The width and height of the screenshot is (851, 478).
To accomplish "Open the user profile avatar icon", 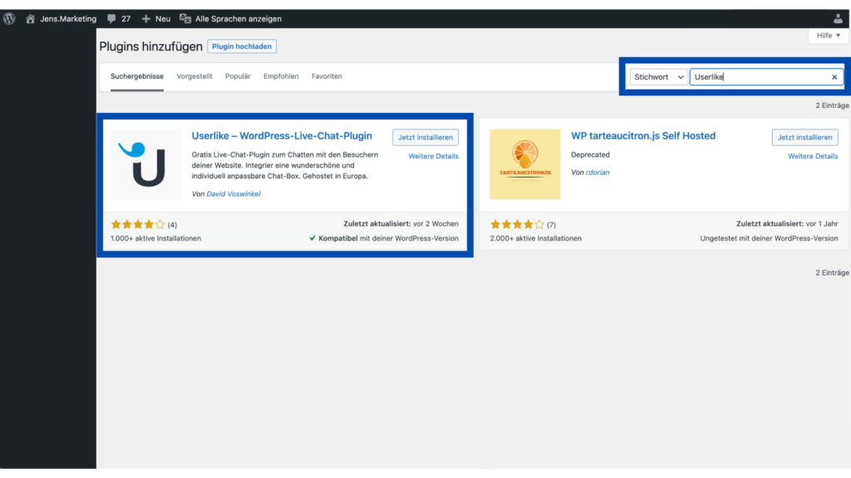I will pyautogui.click(x=838, y=18).
